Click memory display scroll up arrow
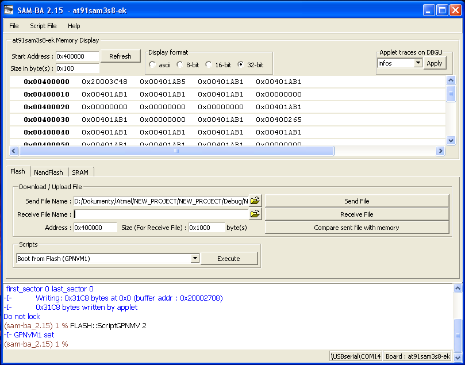 click(x=451, y=80)
